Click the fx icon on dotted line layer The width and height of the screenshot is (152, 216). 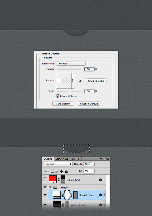100,195
